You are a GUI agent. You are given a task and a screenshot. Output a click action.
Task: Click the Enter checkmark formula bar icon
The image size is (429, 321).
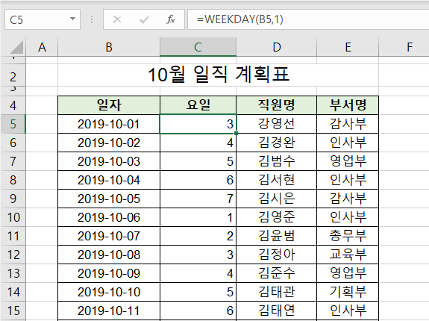pyautogui.click(x=144, y=19)
